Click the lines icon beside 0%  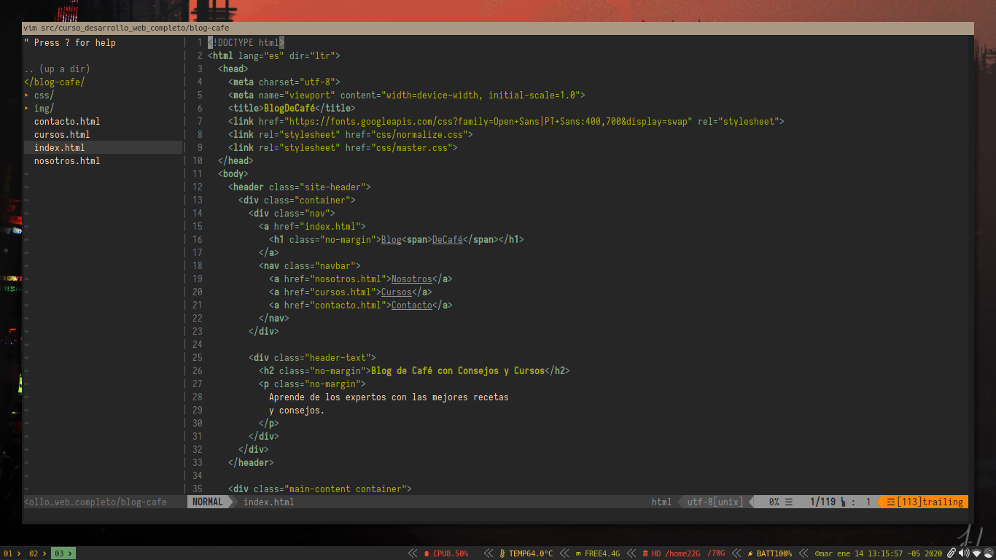click(789, 502)
